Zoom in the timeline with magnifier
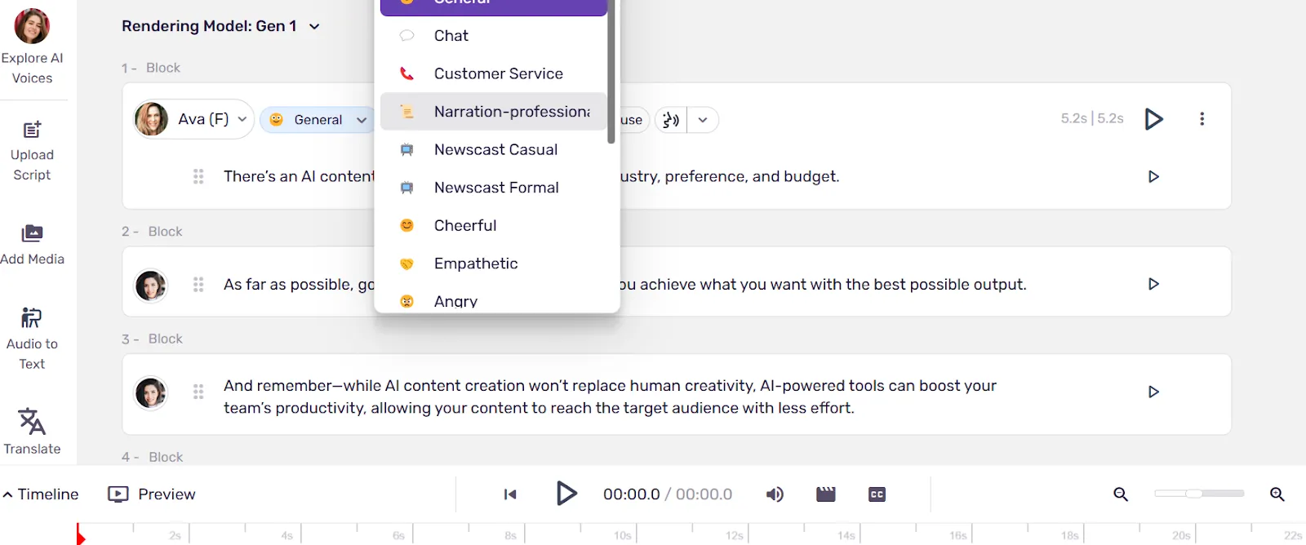 [x=1277, y=494]
